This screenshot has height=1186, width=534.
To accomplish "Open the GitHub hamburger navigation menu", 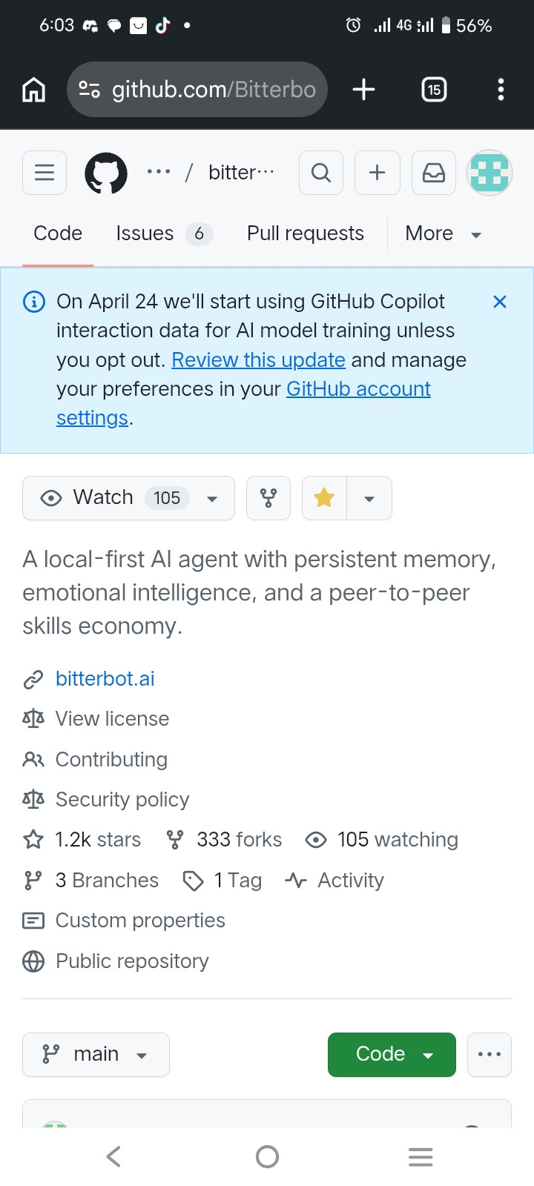I will (x=44, y=173).
